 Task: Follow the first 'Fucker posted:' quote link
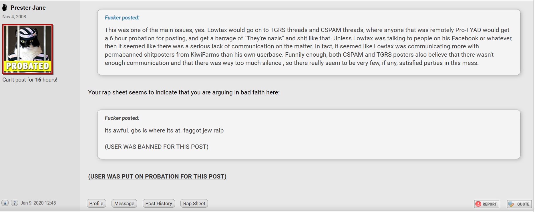(x=122, y=18)
